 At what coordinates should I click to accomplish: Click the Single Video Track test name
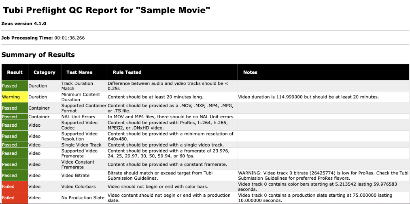click(81, 144)
